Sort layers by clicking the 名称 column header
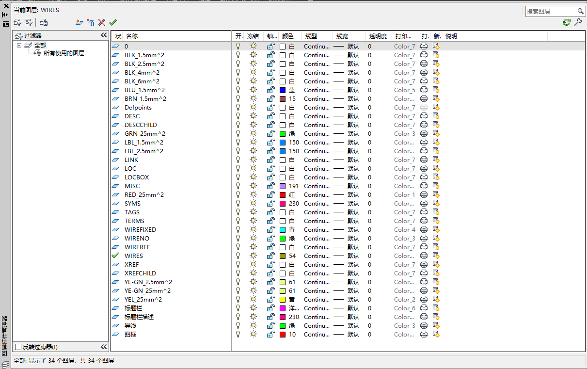The image size is (587, 369). (x=132, y=36)
